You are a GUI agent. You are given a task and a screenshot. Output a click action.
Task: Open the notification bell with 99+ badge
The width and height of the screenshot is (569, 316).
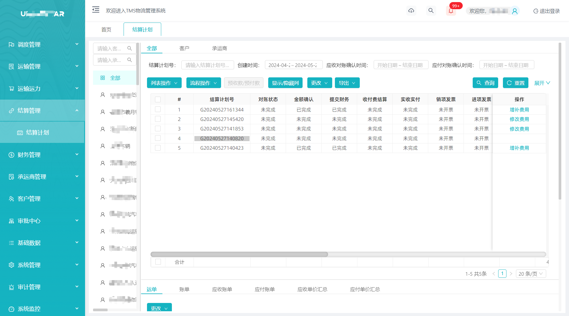click(451, 11)
